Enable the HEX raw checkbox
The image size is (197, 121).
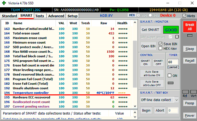[x=160, y=48]
